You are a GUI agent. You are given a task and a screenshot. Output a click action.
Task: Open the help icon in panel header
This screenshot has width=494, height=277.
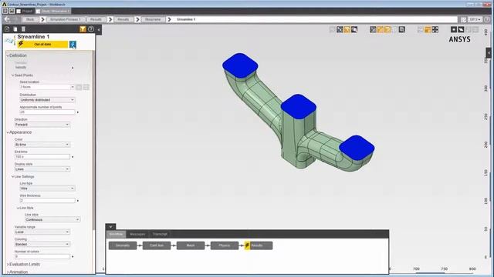pyautogui.click(x=91, y=29)
